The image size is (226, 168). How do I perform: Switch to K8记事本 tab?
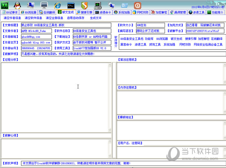pos(10,12)
